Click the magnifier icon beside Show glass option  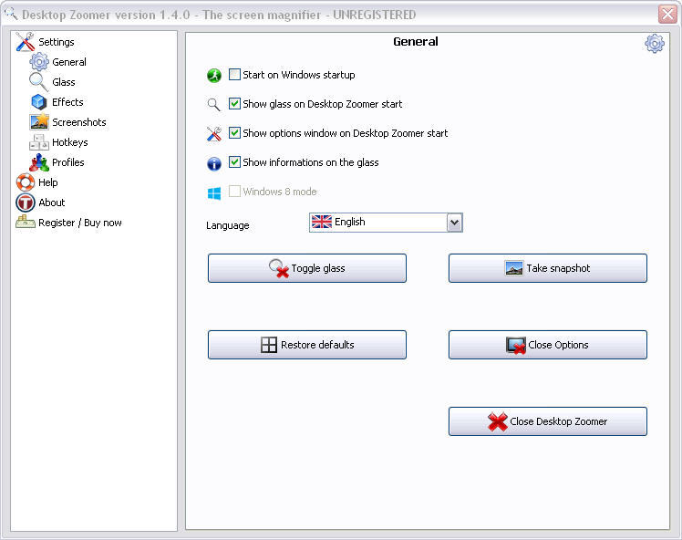[213, 104]
